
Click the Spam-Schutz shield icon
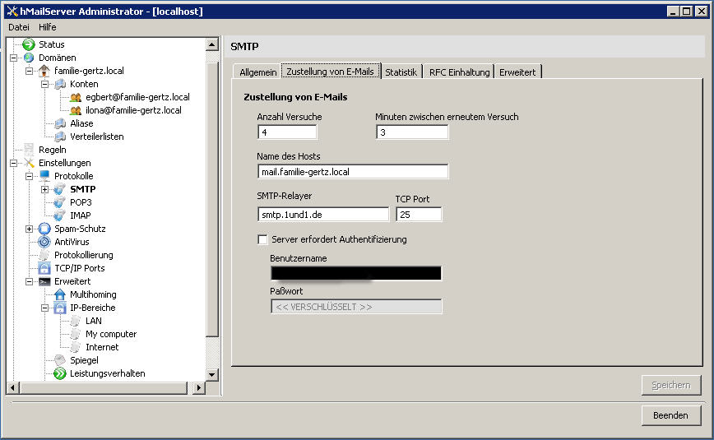tap(44, 229)
